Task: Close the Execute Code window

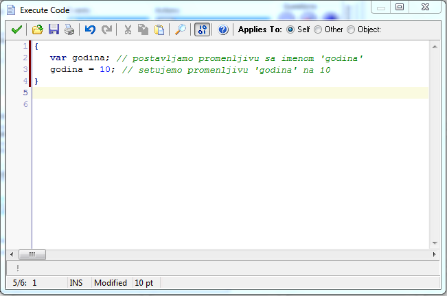Action: pyautogui.click(x=425, y=7)
